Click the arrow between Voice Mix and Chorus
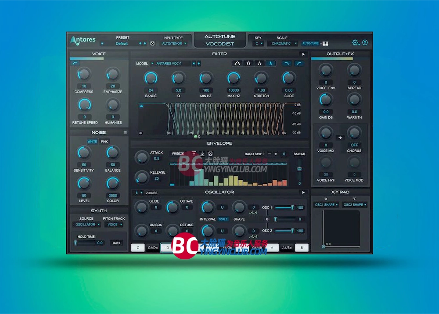 click(340, 138)
